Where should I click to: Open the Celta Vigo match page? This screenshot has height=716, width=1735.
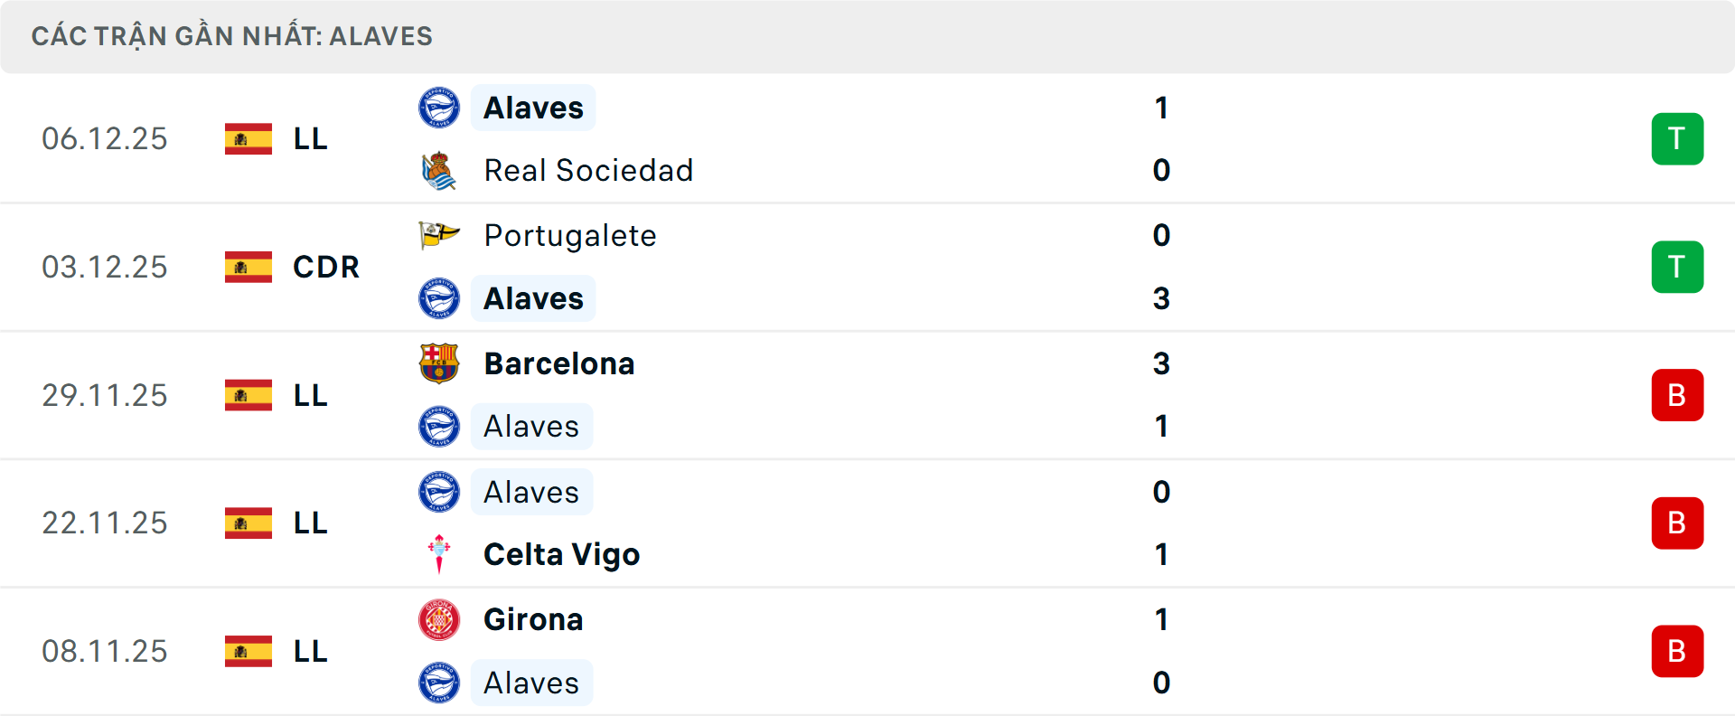(561, 554)
